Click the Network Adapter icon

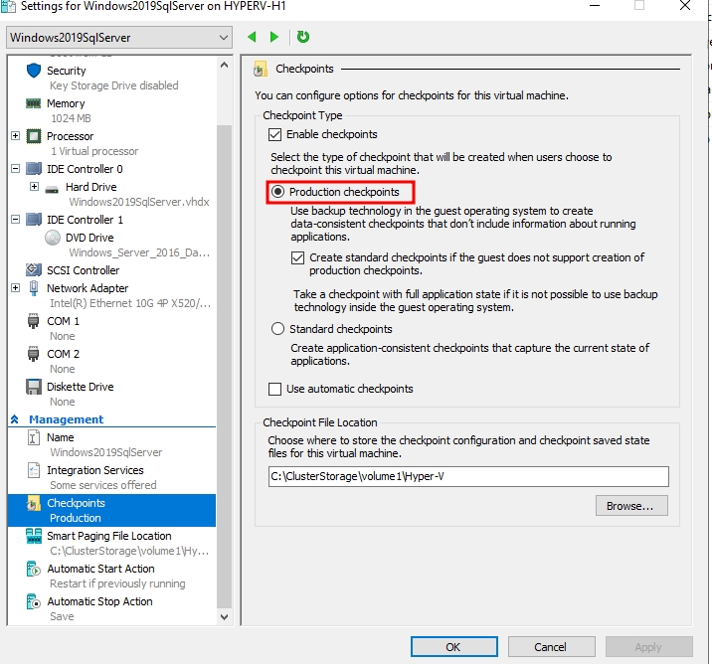[34, 288]
